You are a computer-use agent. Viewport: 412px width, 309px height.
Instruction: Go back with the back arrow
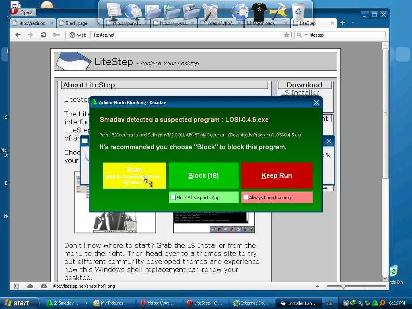[18, 35]
